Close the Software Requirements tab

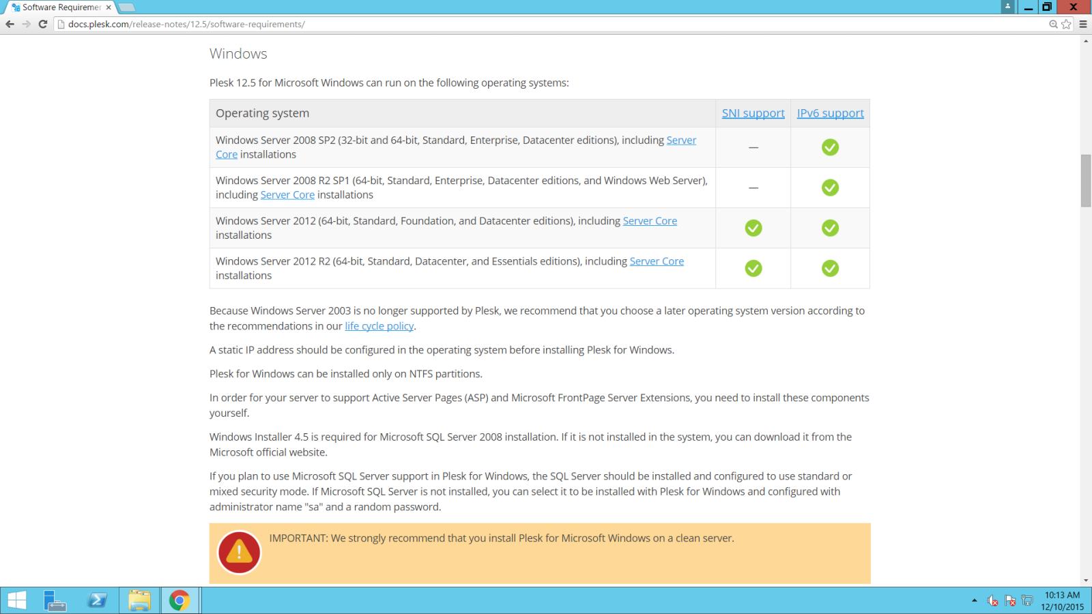tap(109, 8)
